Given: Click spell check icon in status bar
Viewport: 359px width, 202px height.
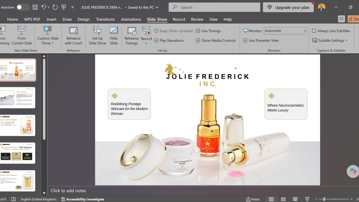Looking at the screenshot, I should coord(13,199).
